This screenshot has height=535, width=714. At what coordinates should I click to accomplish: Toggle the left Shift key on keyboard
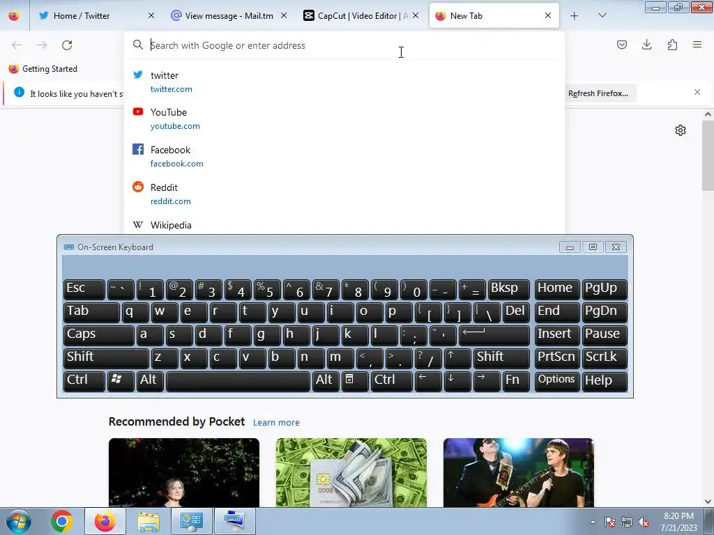(x=106, y=358)
